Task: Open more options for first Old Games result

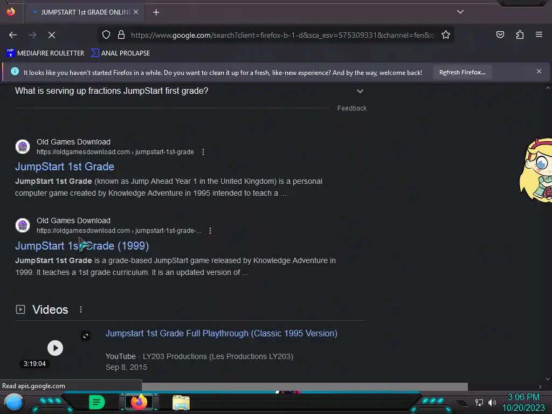Action: point(203,151)
